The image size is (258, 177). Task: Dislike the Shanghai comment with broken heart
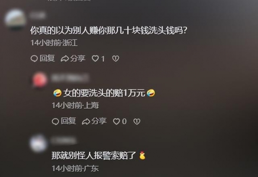tap(137, 121)
